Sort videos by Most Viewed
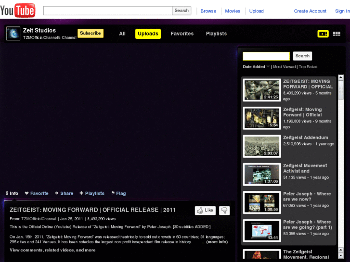 [284, 67]
